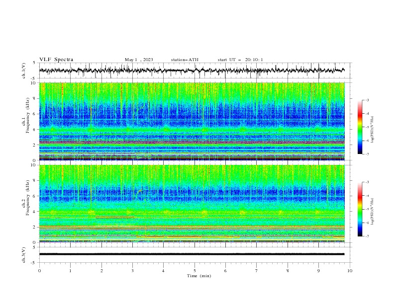Click the ch.3 flat voltage trace
This screenshot has width=394, height=304.
pos(192,254)
